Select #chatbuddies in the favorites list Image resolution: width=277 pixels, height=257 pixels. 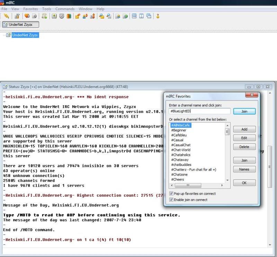coord(181,165)
